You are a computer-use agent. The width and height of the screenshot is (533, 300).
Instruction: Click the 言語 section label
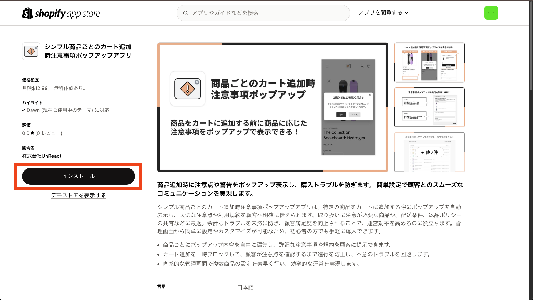(x=161, y=286)
